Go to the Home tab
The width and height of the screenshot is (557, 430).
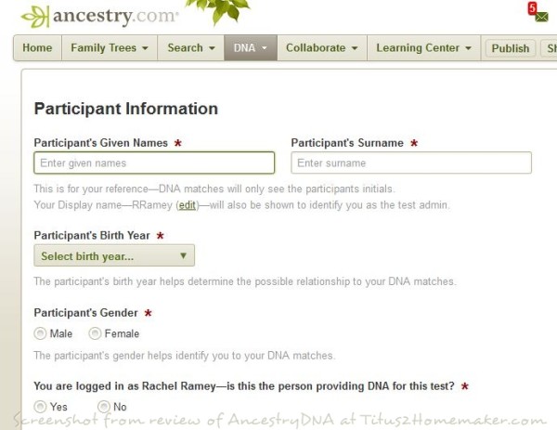[37, 48]
